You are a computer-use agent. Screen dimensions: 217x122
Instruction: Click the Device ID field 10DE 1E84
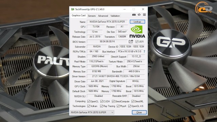[x=132, y=46]
